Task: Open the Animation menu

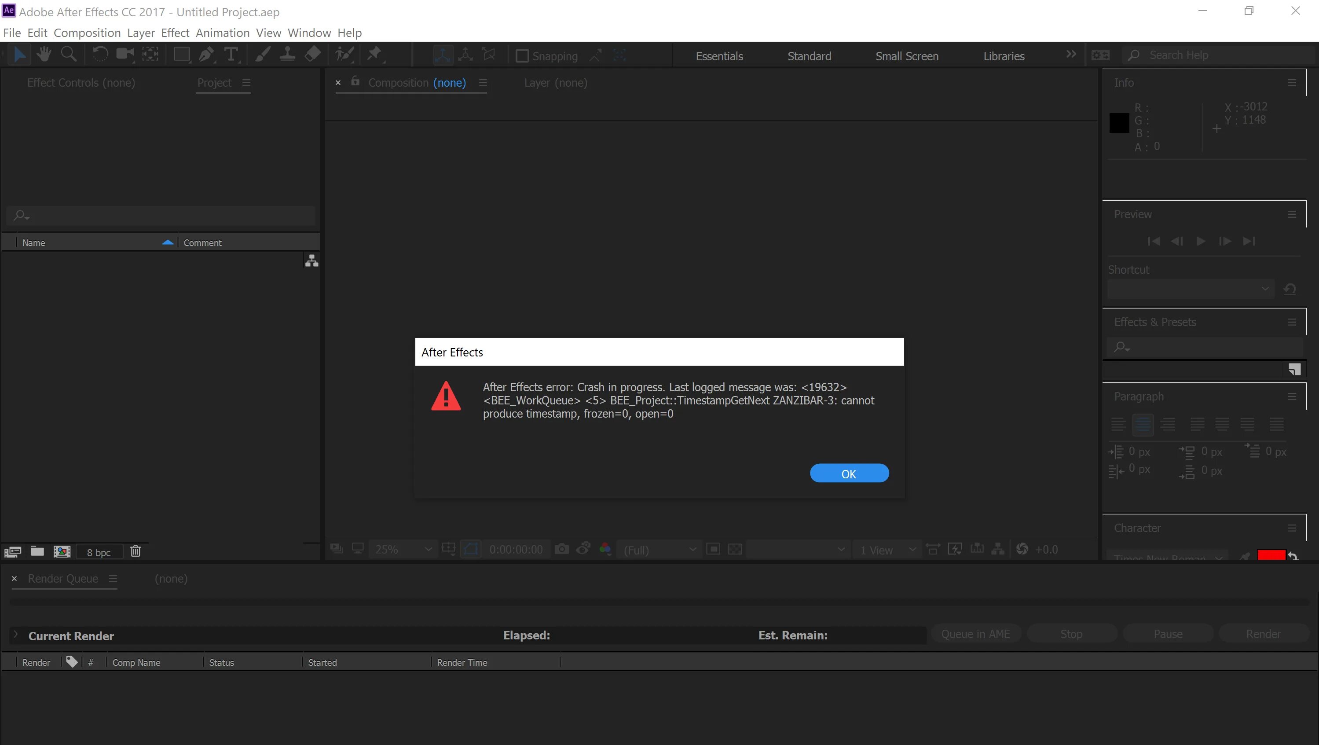Action: click(x=223, y=33)
